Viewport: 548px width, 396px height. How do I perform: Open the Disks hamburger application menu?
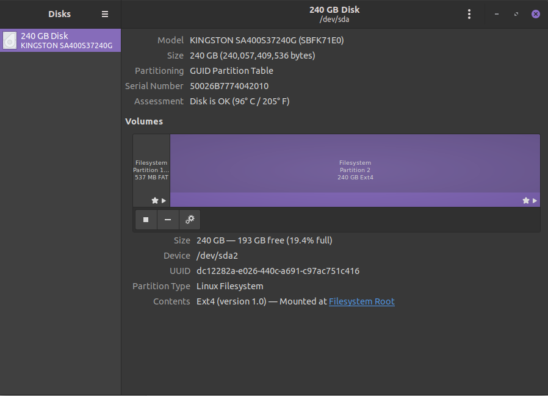tap(105, 14)
